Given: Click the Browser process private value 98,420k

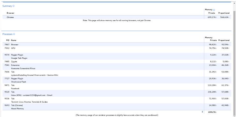Looking at the screenshot, I should (213, 45).
